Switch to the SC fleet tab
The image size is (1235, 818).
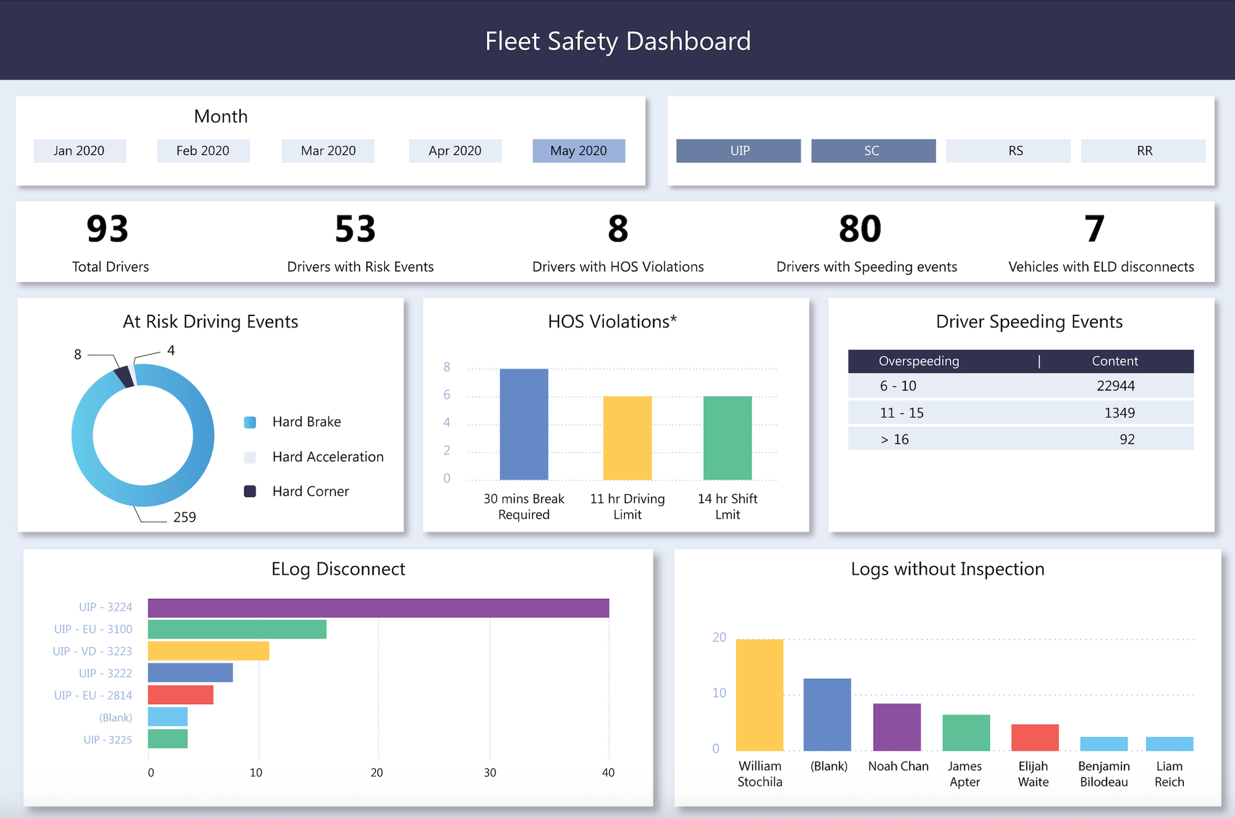[x=873, y=151]
